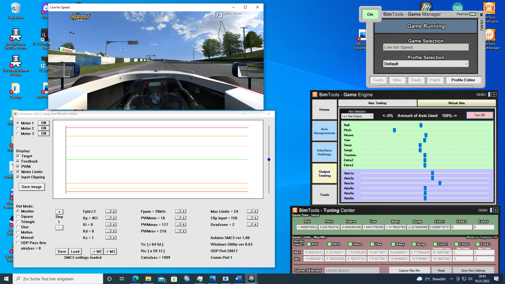
Task: Click the weather cloud icon in taskbar
Action: [x=419, y=279]
